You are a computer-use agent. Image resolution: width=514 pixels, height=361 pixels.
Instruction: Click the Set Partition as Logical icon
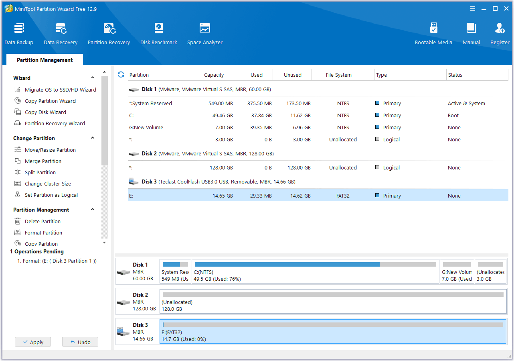tap(18, 195)
